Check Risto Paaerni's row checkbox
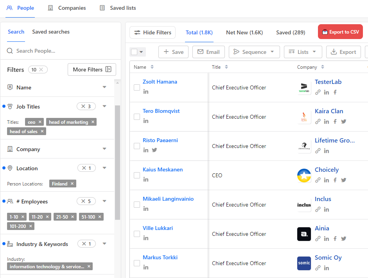The height and width of the screenshot is (278, 368). tap(137, 146)
